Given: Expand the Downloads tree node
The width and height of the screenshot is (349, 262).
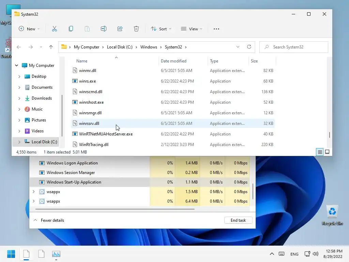Looking at the screenshot, I should click(x=19, y=98).
